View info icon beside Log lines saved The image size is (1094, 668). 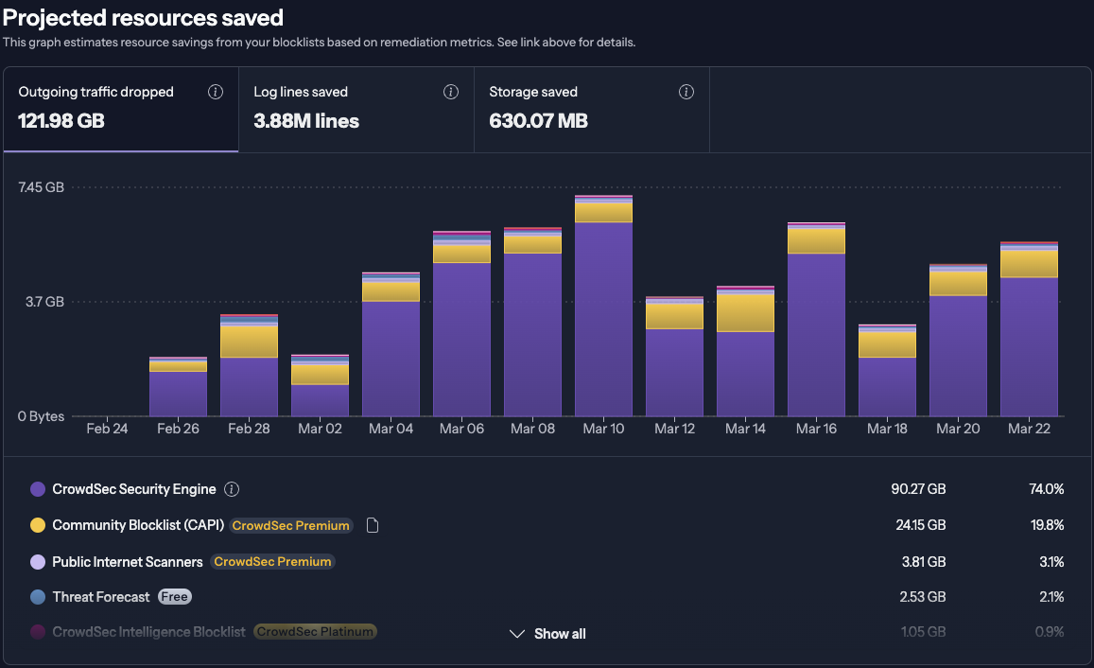point(451,92)
